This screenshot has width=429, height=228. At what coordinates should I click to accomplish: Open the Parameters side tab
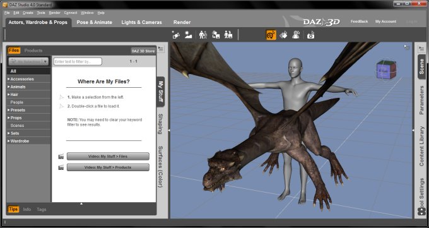coord(421,100)
